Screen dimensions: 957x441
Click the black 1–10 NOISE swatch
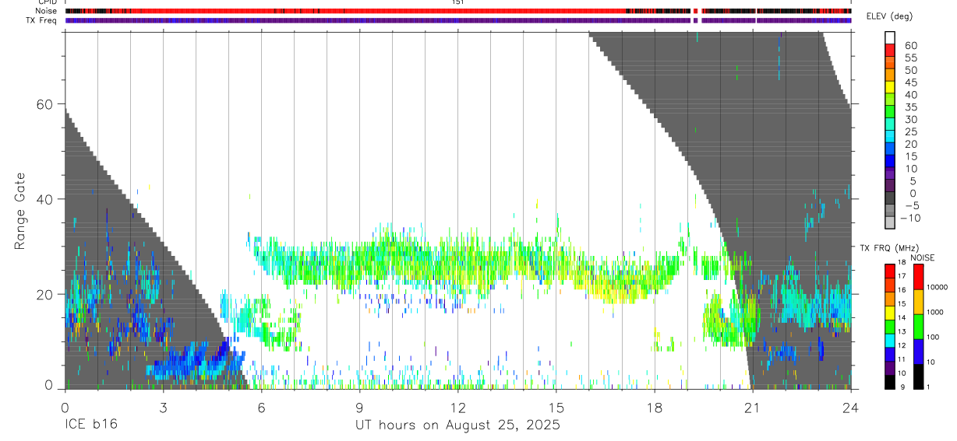(x=919, y=376)
